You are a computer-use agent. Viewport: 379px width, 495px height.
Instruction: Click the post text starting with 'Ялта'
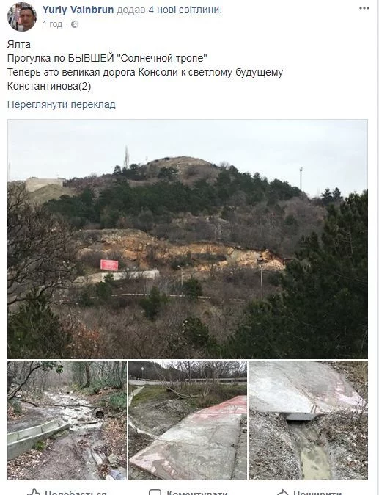pos(145,65)
